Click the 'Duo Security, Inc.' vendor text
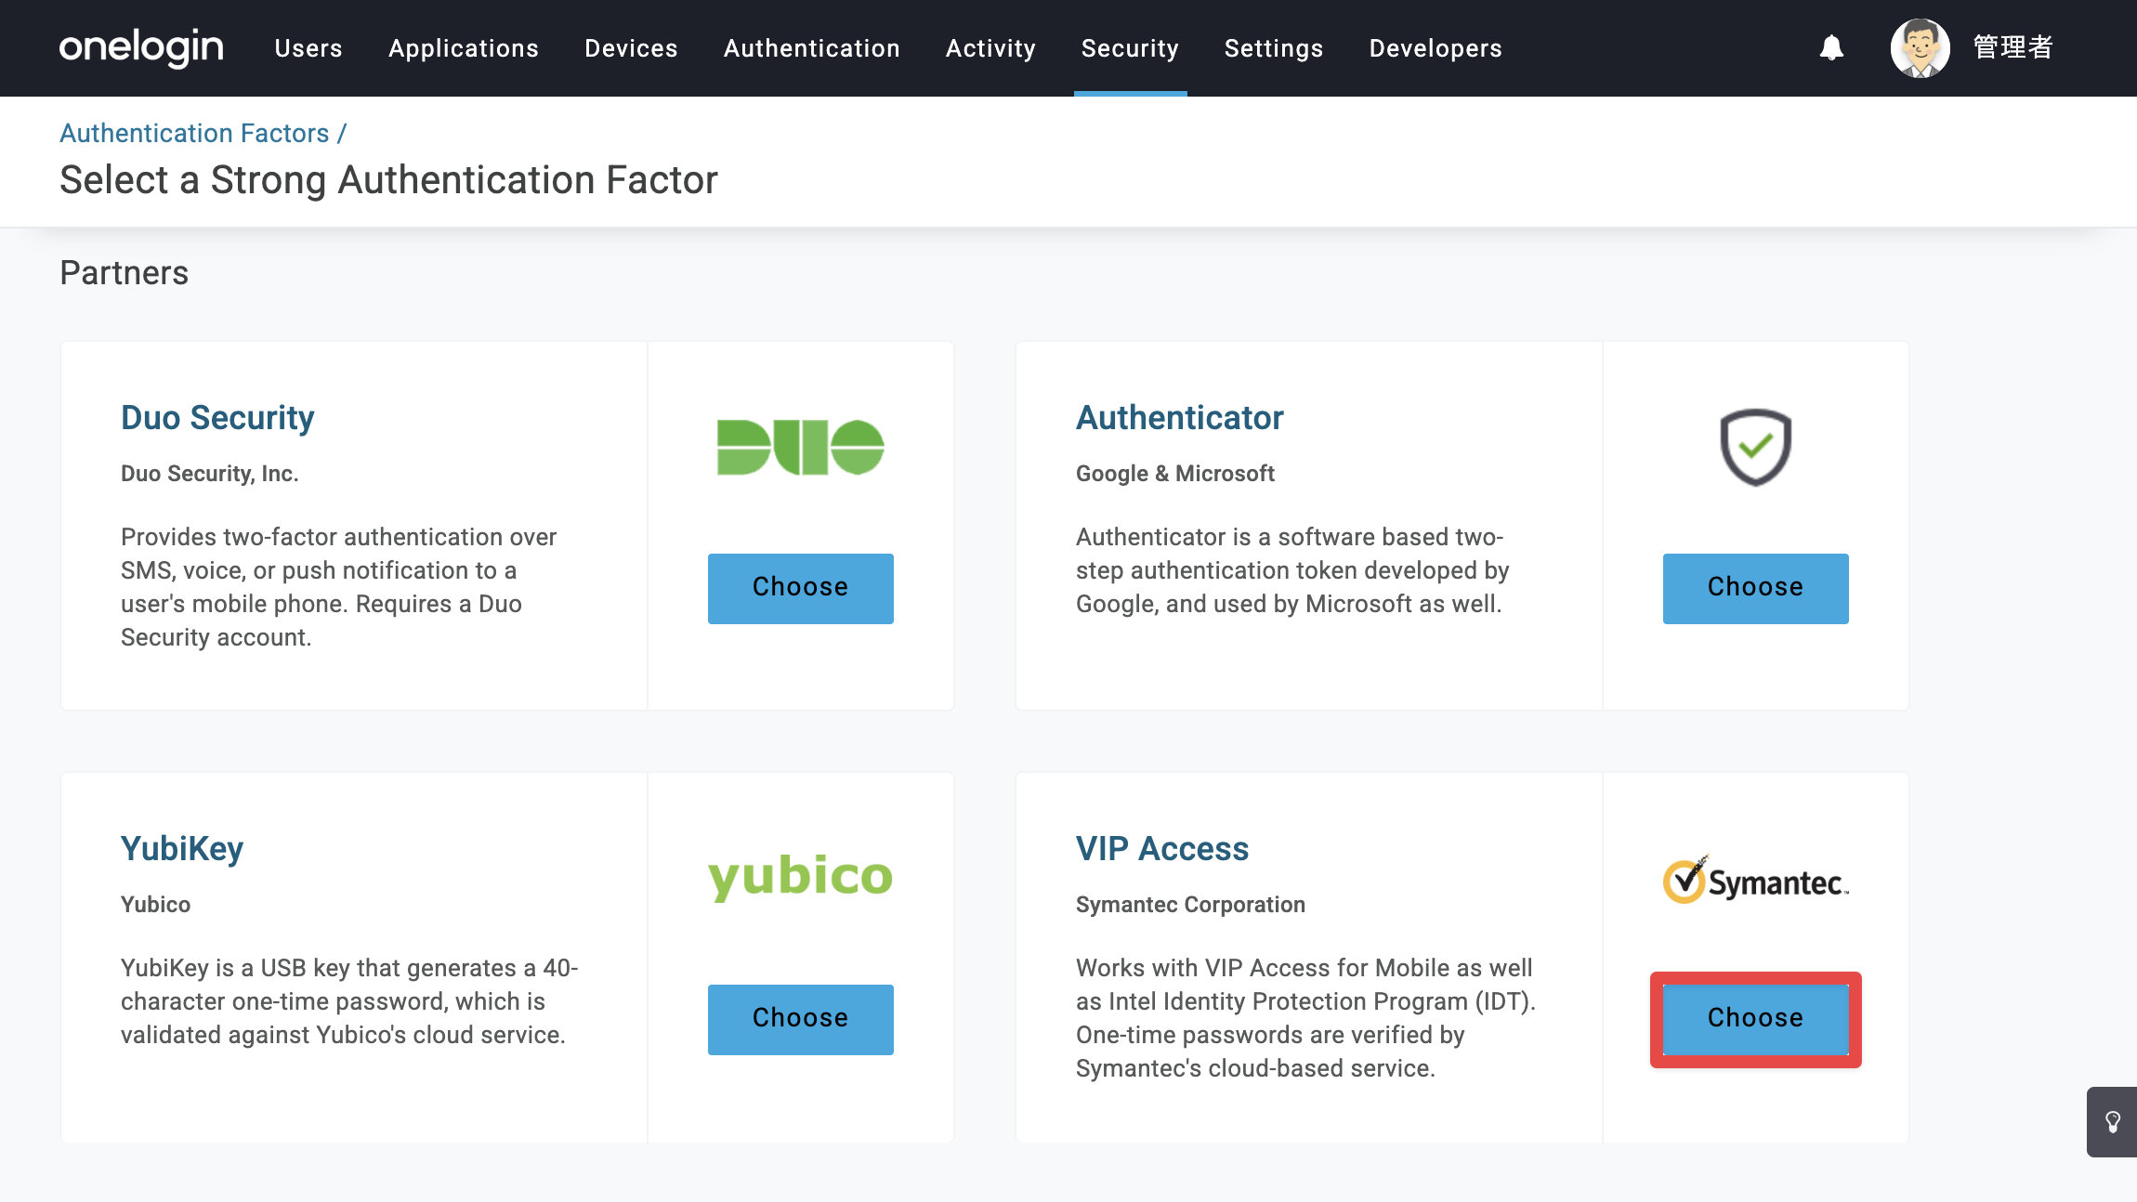Viewport: 2137px width, 1202px height. pos(210,474)
